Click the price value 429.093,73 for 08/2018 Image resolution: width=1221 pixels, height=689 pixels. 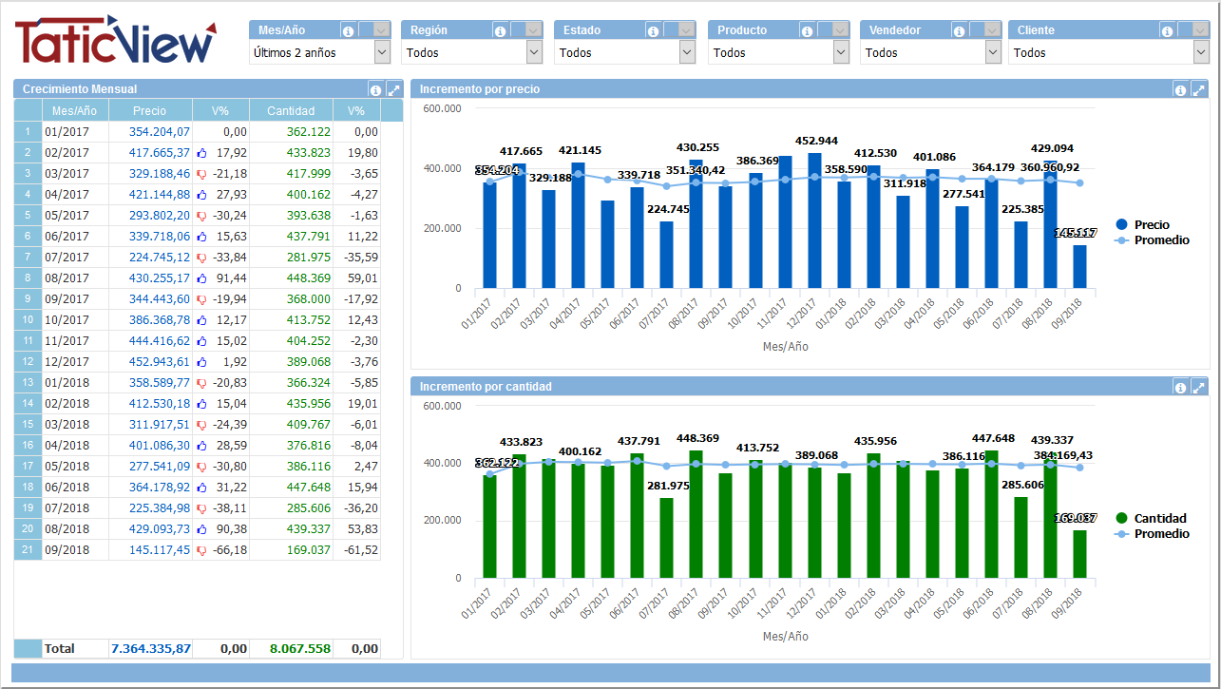pos(150,528)
